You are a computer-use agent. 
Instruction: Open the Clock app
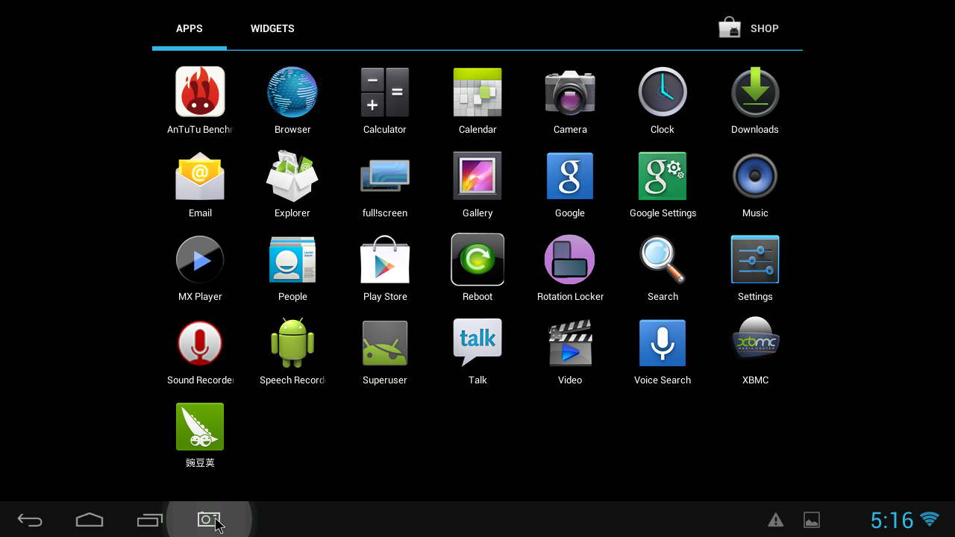[663, 92]
